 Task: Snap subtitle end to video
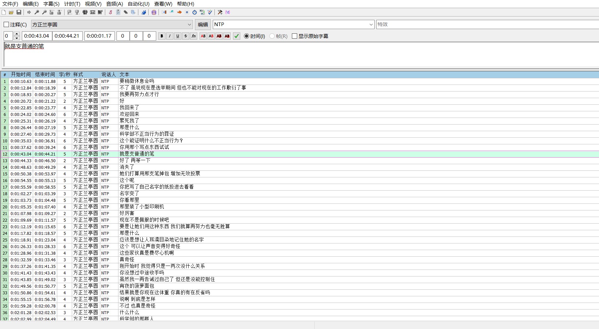(77, 12)
